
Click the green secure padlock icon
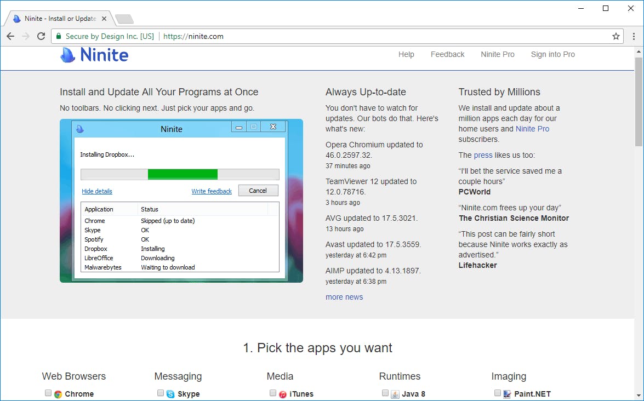tap(58, 36)
